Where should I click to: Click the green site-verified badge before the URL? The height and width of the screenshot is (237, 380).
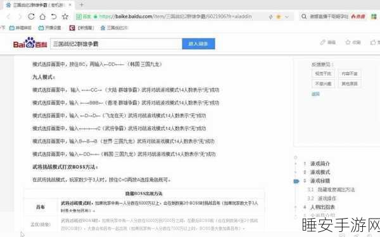84,16
